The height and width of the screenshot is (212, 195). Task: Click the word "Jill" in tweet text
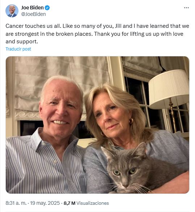tap(118, 26)
